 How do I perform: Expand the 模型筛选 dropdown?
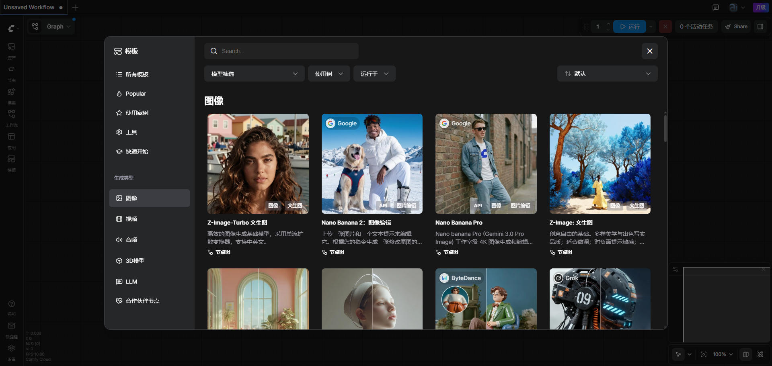[x=254, y=74]
